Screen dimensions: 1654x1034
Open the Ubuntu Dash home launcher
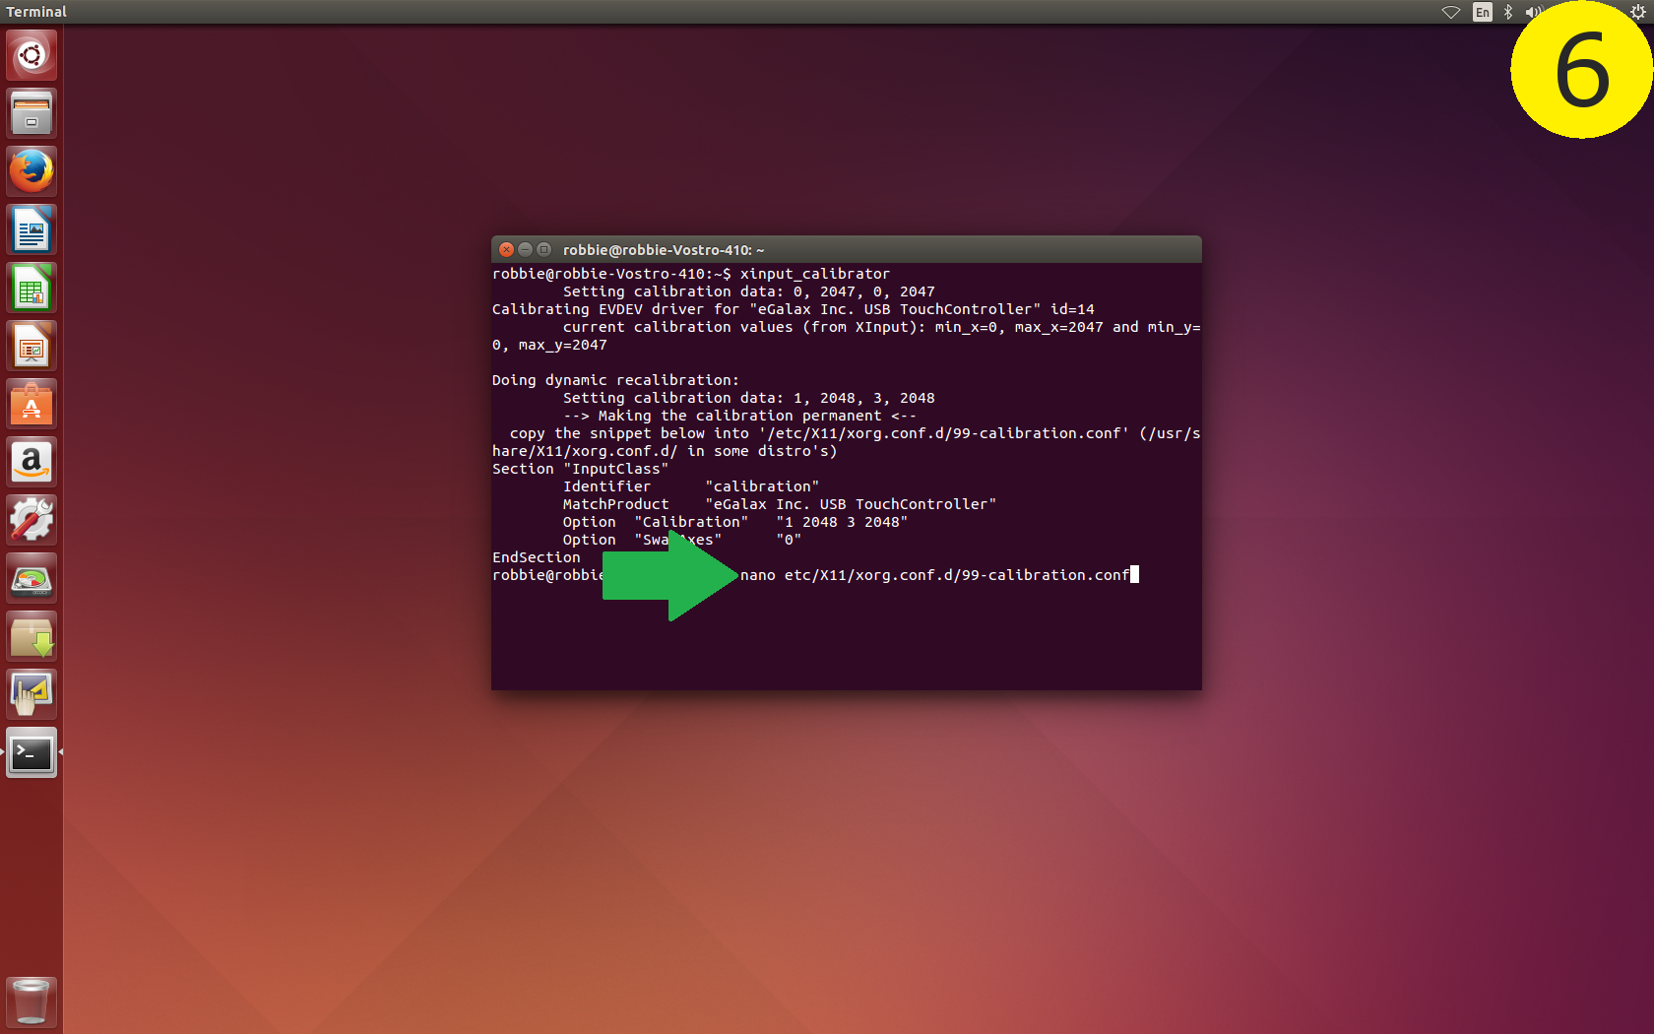[x=32, y=55]
